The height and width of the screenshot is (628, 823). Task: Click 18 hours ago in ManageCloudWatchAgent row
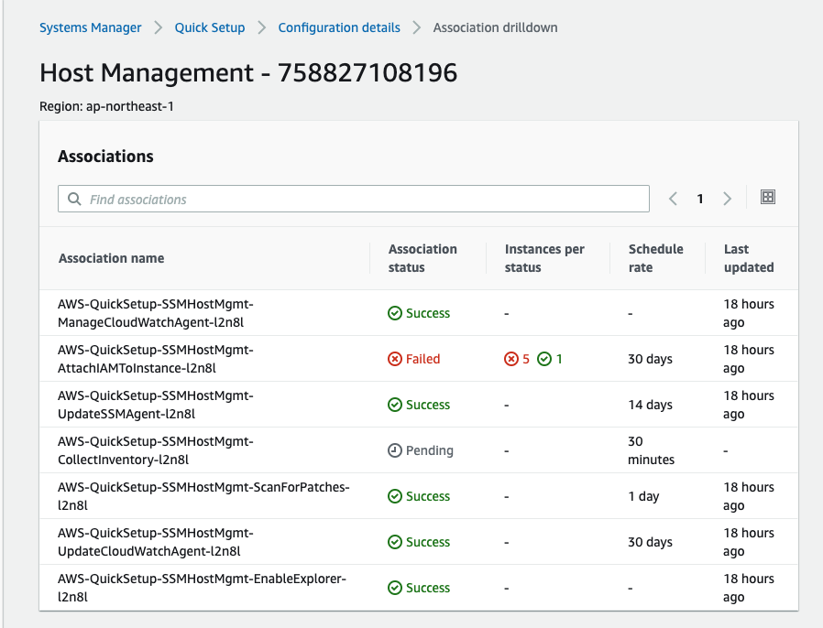click(749, 313)
